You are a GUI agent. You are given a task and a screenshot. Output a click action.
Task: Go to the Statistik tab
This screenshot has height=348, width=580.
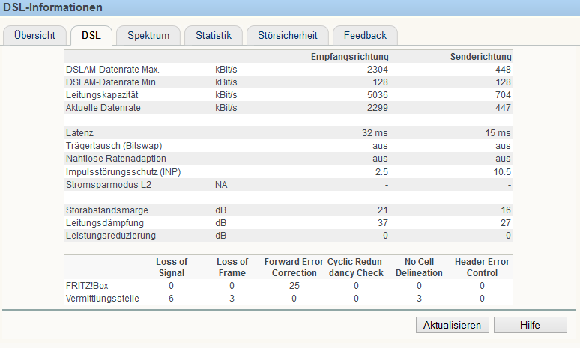pos(214,36)
